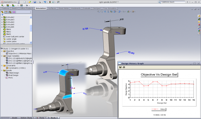Open the Model bottom tab
The height and width of the screenshot is (119, 201).
pyautogui.click(x=14, y=118)
